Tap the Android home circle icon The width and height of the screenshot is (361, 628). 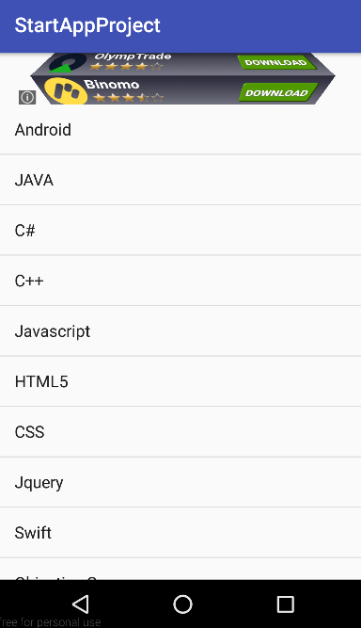point(182,604)
